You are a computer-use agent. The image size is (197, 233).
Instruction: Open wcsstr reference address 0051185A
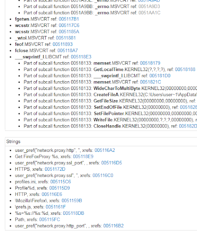coord(69,32)
